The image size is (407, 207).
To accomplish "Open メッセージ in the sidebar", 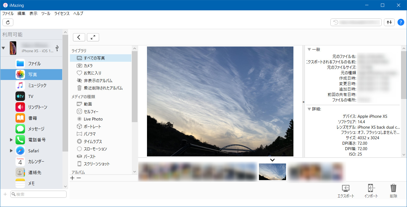I will (31, 129).
